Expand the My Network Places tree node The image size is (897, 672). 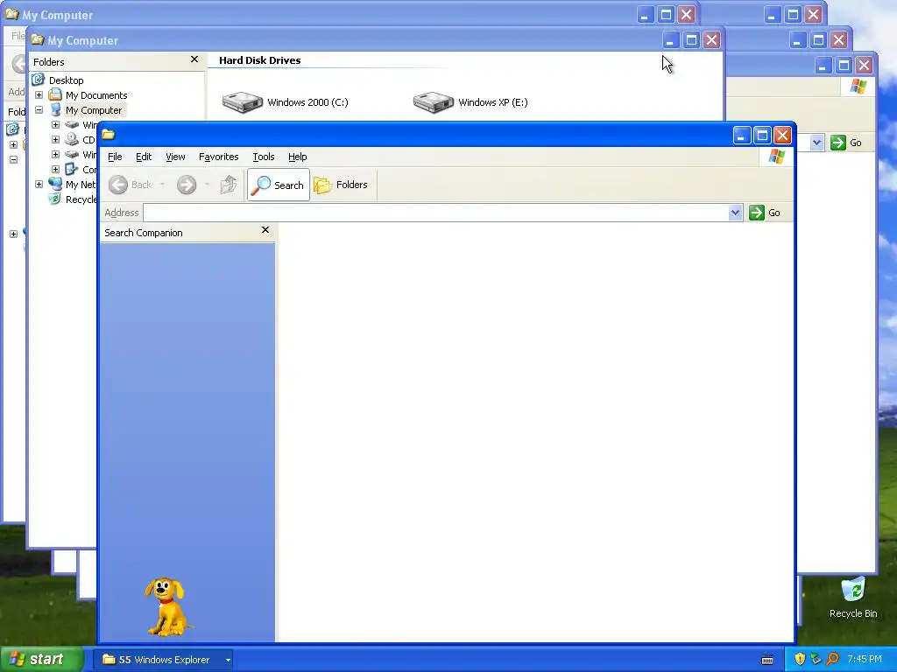pos(39,184)
